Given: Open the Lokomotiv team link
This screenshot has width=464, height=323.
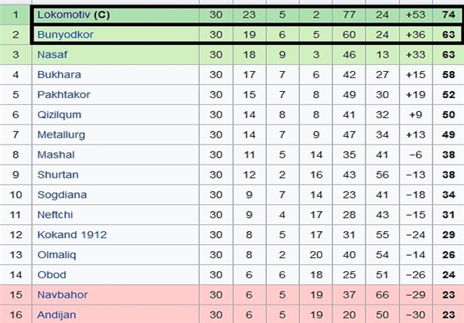Looking at the screenshot, I should click(63, 15).
